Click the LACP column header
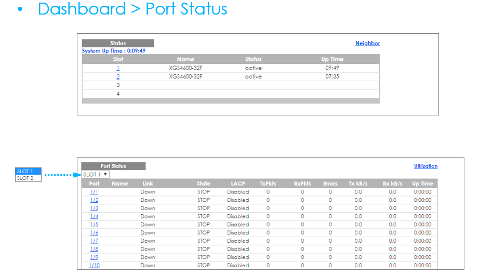The height and width of the screenshot is (274, 480). tap(238, 184)
